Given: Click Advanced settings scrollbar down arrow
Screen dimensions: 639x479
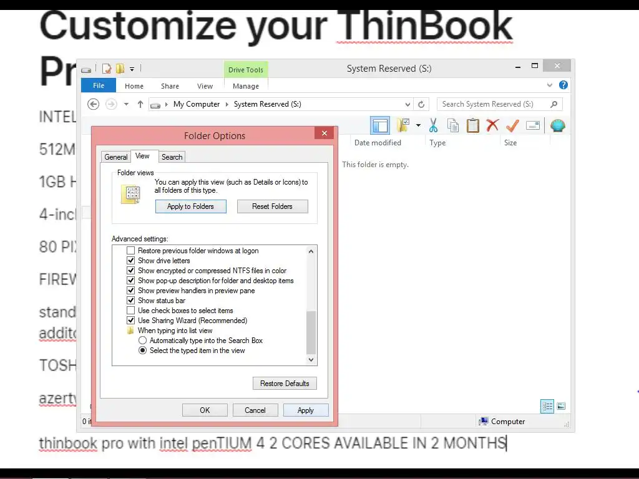Looking at the screenshot, I should coord(311,360).
